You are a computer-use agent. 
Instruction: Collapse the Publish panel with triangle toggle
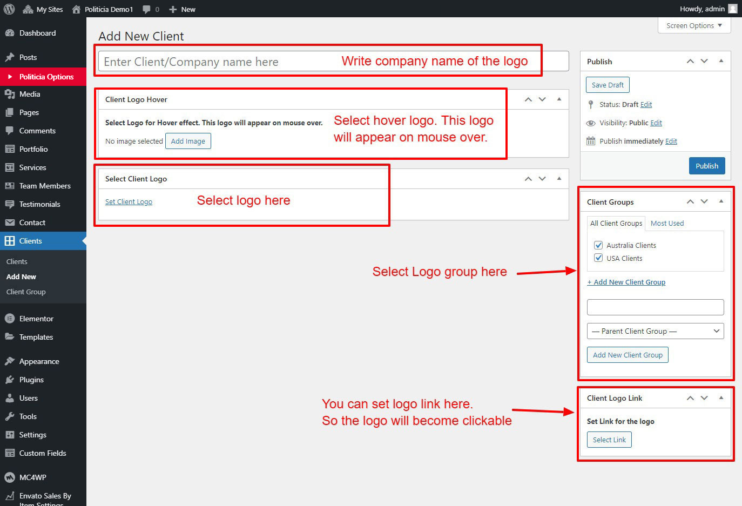click(721, 61)
